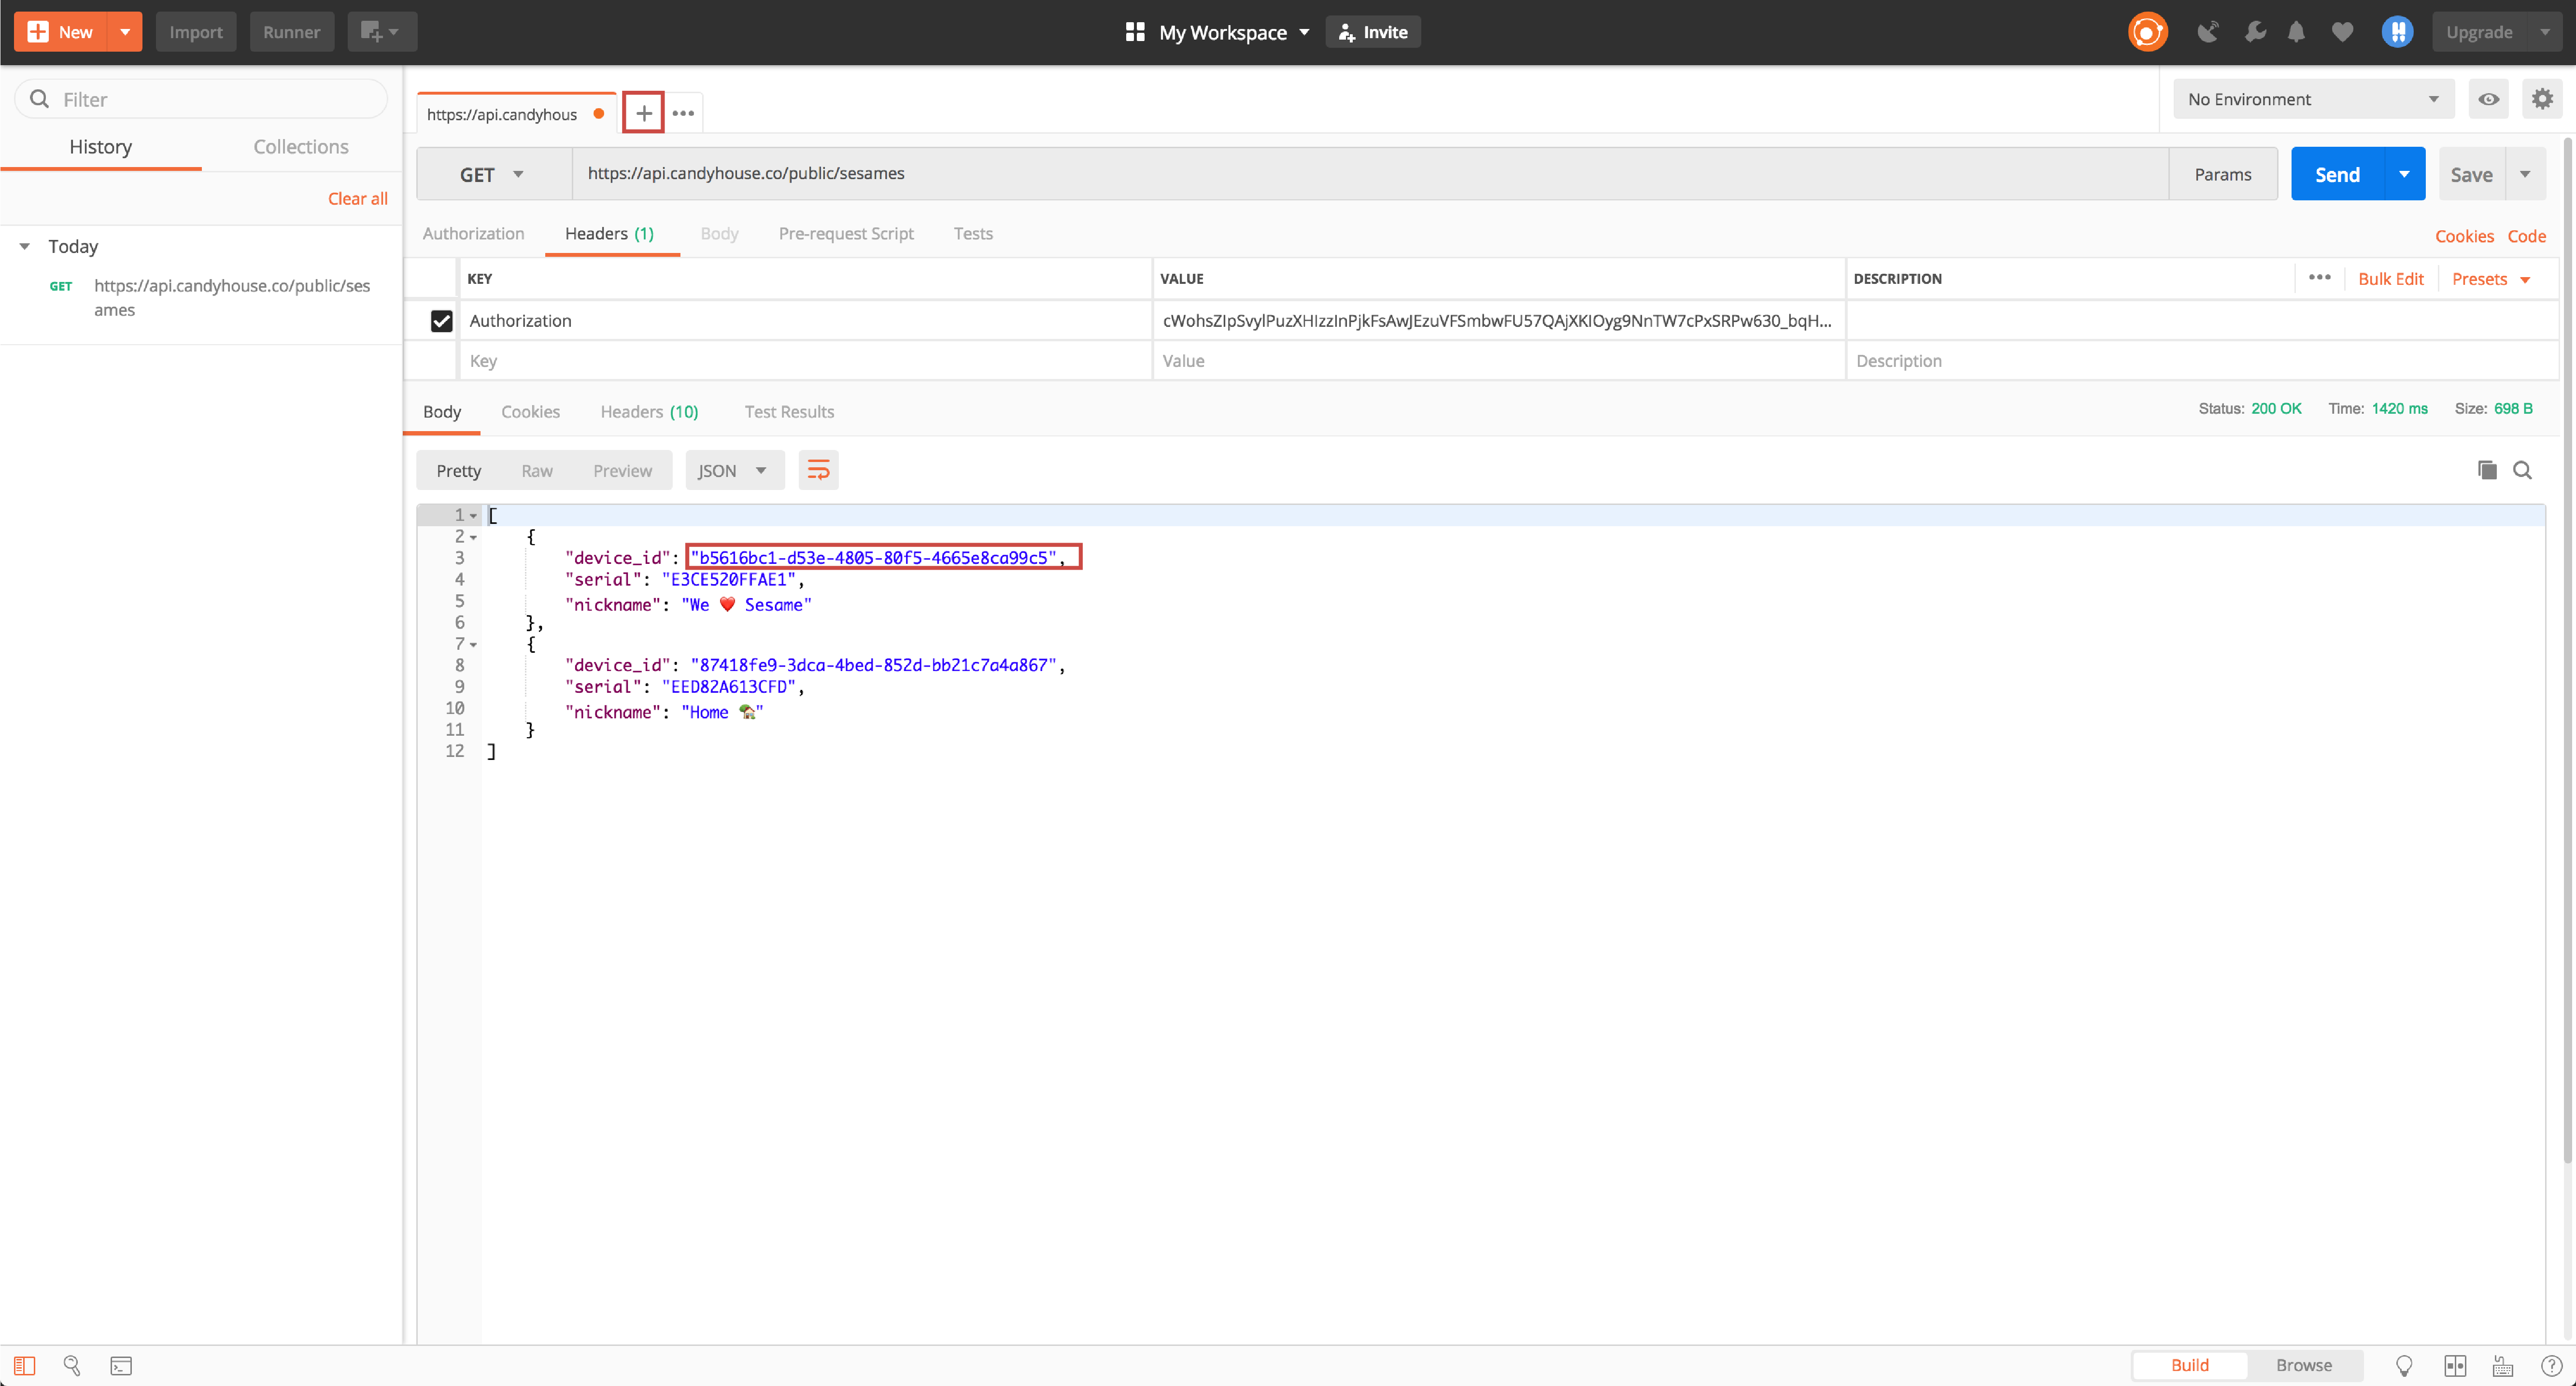
Task: Open the notifications bell
Action: [2296, 32]
